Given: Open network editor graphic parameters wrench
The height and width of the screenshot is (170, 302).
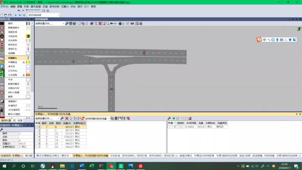Looking at the screenshot, I should (x=67, y=23).
